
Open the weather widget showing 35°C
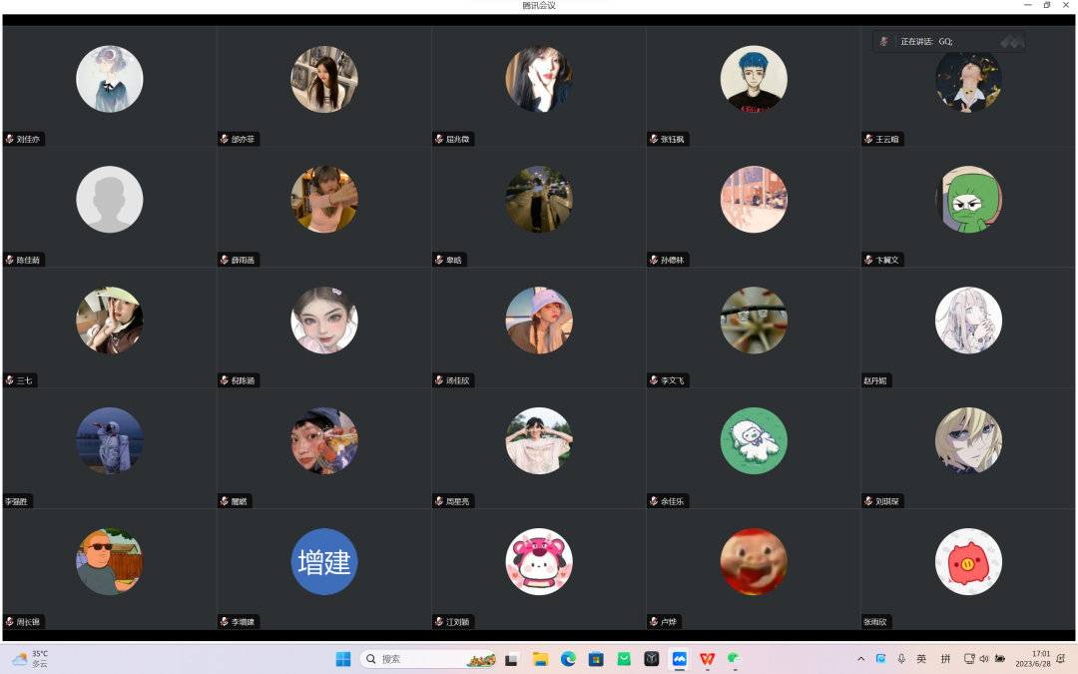[x=30, y=659]
